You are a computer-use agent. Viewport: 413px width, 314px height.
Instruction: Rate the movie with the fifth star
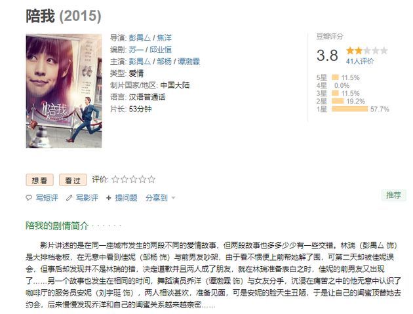151,180
